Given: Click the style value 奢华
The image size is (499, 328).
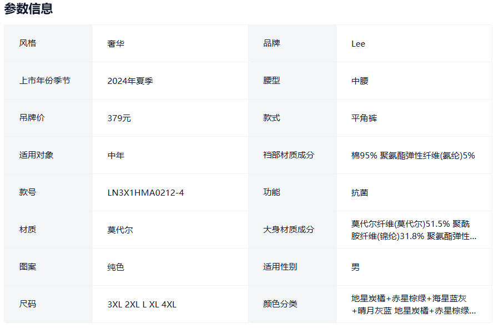Looking at the screenshot, I should point(115,44).
